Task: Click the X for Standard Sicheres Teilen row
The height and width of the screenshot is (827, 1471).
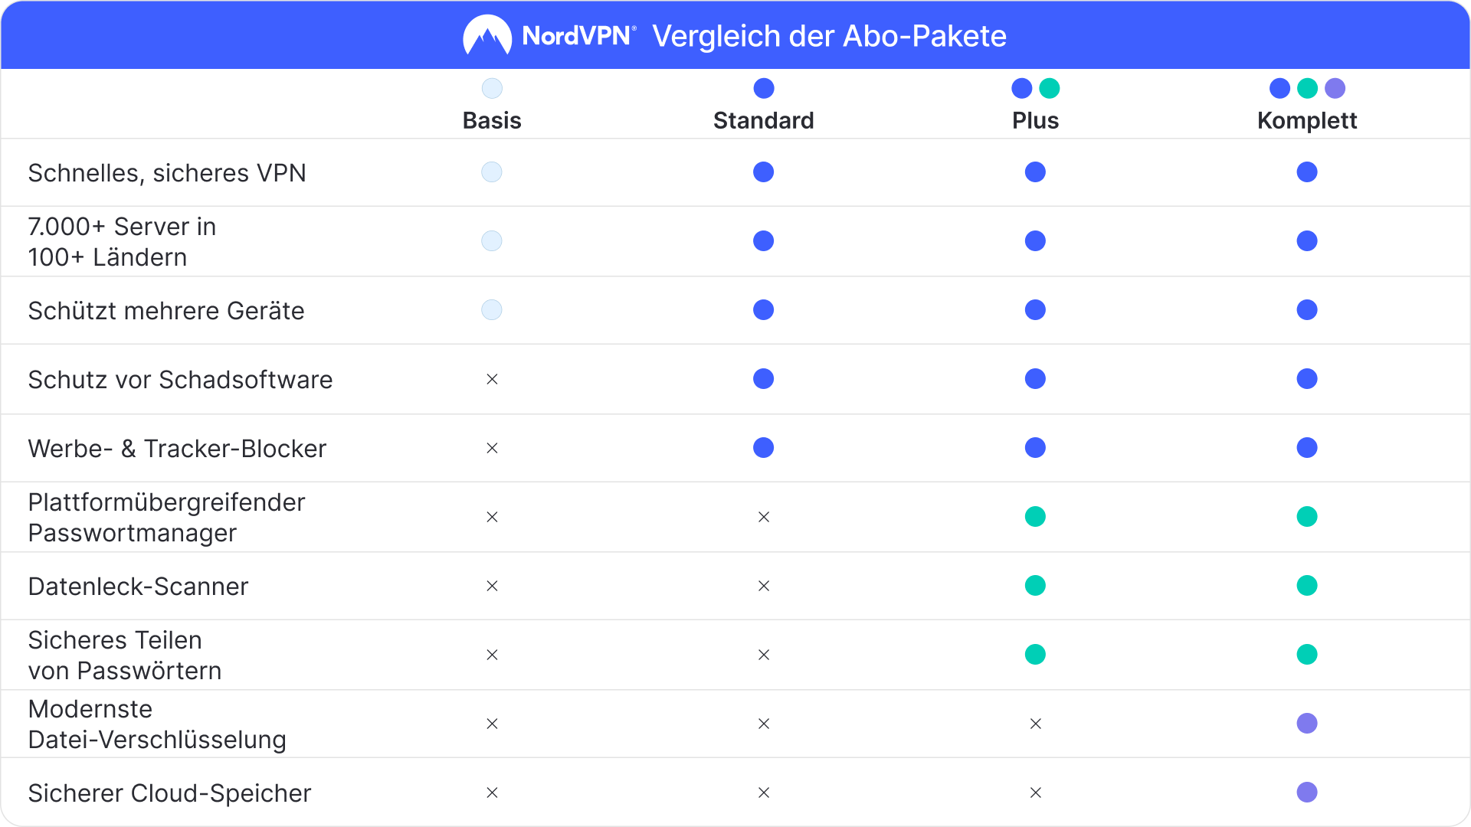Action: [x=764, y=655]
